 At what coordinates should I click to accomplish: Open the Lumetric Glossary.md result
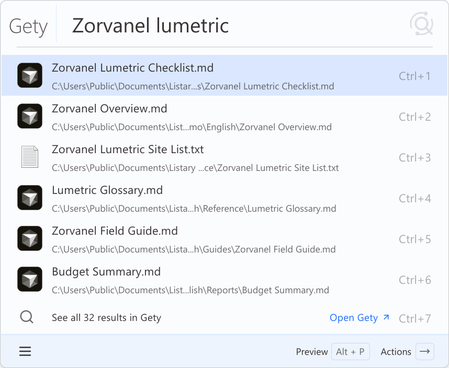tap(224, 198)
